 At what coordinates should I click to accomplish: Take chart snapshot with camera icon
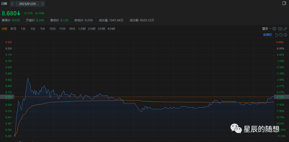click(x=280, y=29)
